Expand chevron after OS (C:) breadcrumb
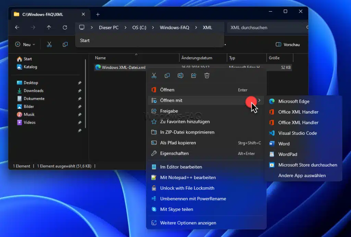The height and width of the screenshot is (237, 351). pyautogui.click(x=153, y=27)
